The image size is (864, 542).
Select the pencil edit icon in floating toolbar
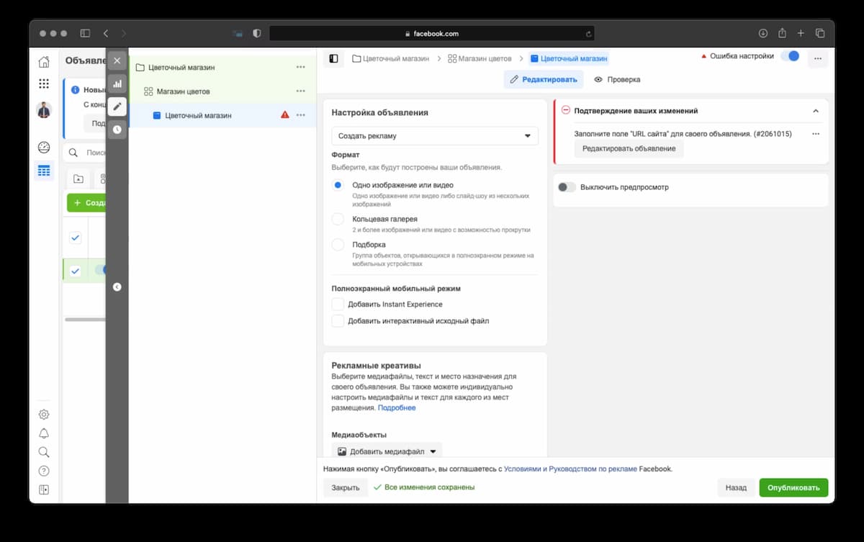tap(117, 107)
